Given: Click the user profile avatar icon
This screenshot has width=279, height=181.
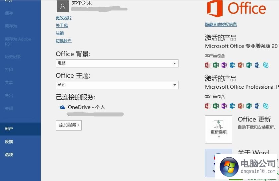Looking at the screenshot, I should coord(62,6).
